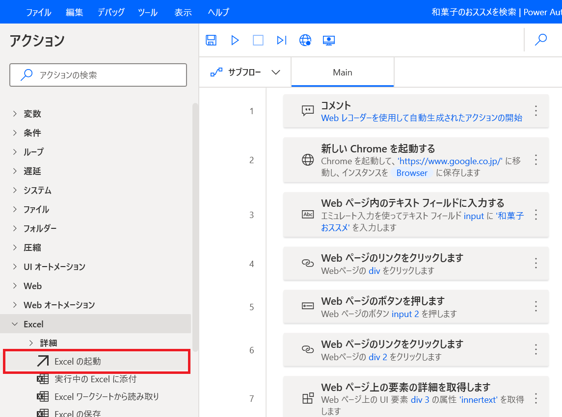Expand the 詳細 subgroup under Excel
Image resolution: width=562 pixels, height=417 pixels.
point(31,343)
